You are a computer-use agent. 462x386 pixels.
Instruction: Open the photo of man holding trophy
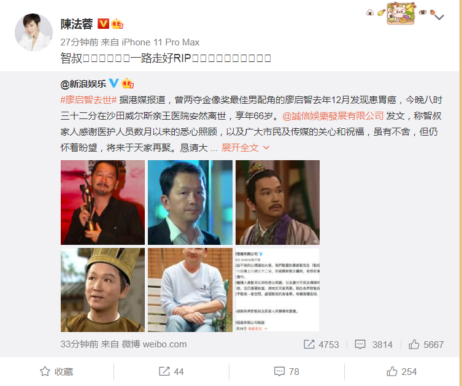(102, 202)
